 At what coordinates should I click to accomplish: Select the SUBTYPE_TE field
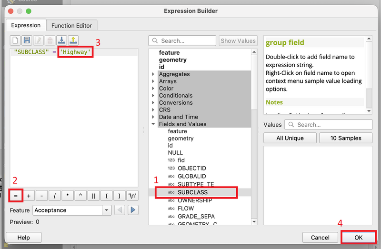point(191,184)
